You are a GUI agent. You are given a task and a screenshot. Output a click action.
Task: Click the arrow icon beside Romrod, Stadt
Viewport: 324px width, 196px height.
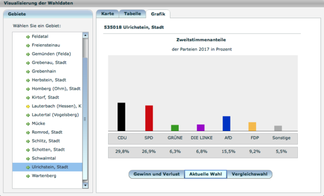[28, 132]
